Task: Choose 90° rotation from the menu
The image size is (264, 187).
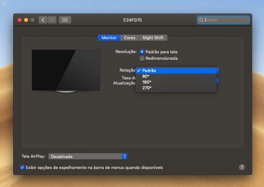Action: (x=176, y=76)
